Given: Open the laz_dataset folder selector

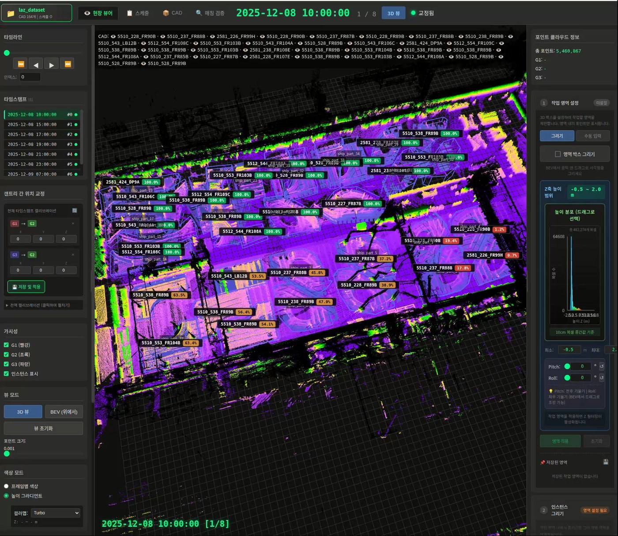Looking at the screenshot, I should point(37,13).
